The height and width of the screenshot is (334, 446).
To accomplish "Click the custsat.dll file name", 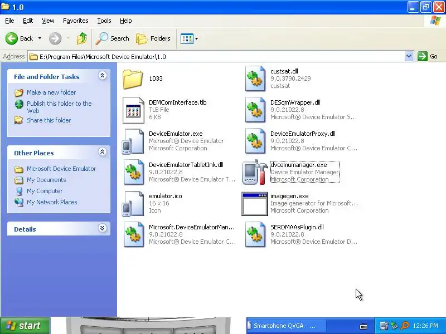I will tap(284, 71).
